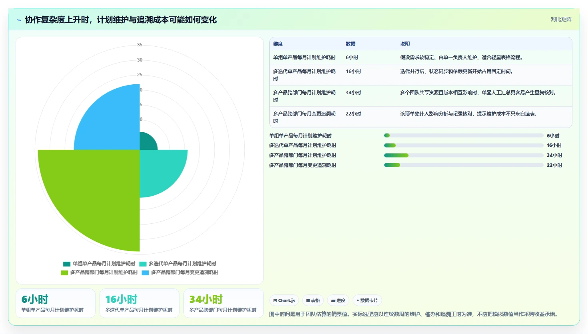The height and width of the screenshot is (334, 588).
Task: Click the teal-cyan polar chart segment
Action: click(160, 170)
